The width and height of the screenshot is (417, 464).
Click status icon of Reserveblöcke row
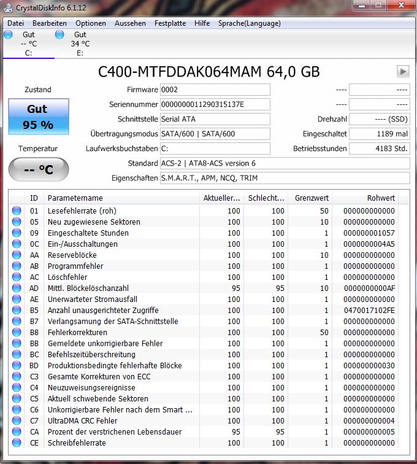click(17, 255)
